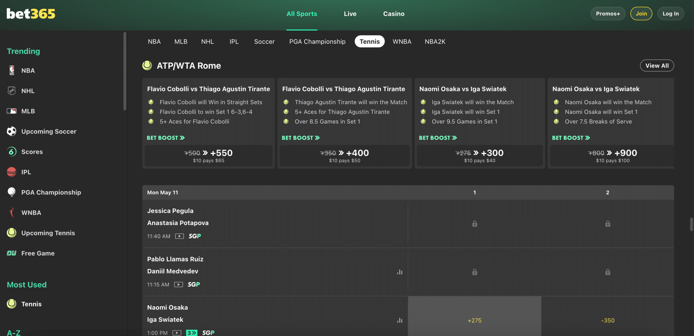
Task: Click the sidebar vertical scrollbar
Action: pyautogui.click(x=125, y=71)
